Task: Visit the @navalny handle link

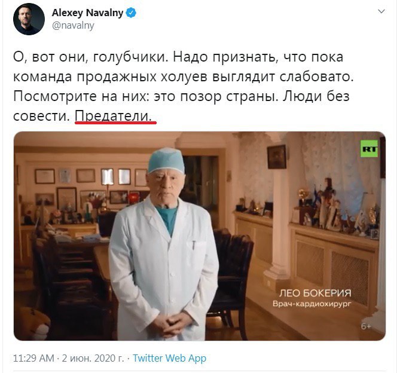Action: coord(73,26)
